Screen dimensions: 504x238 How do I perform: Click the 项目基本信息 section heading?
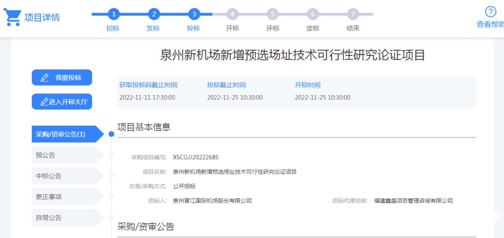[144, 127]
